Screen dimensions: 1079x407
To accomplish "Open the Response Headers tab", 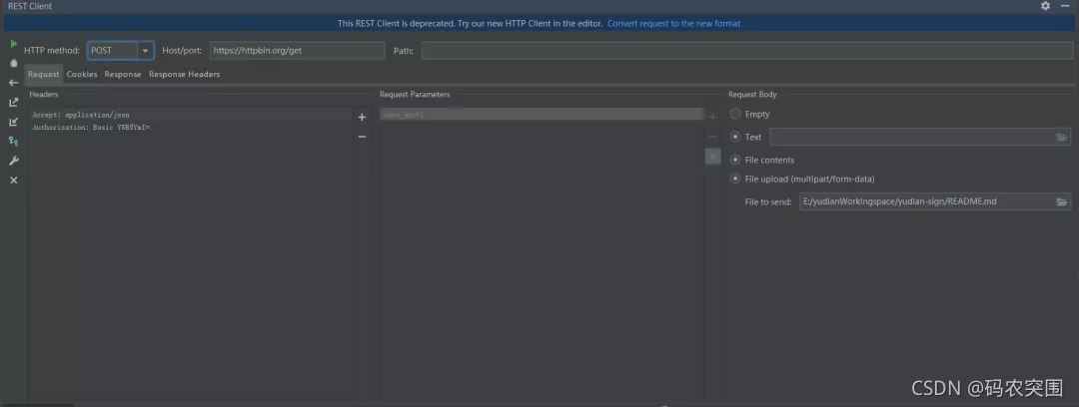I will click(x=185, y=74).
